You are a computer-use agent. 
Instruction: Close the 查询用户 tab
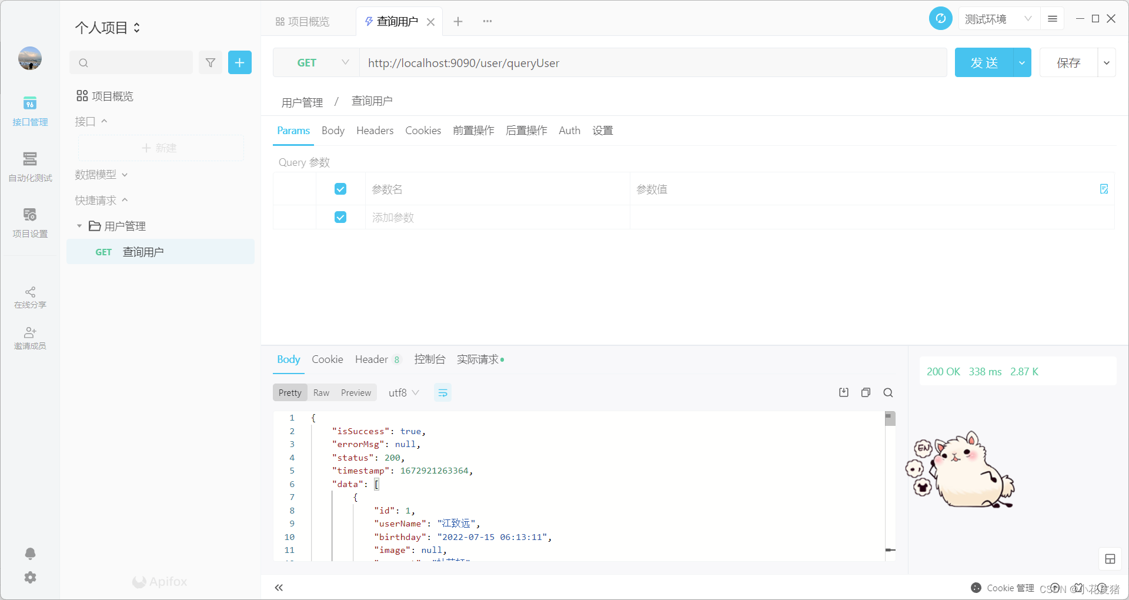[431, 22]
